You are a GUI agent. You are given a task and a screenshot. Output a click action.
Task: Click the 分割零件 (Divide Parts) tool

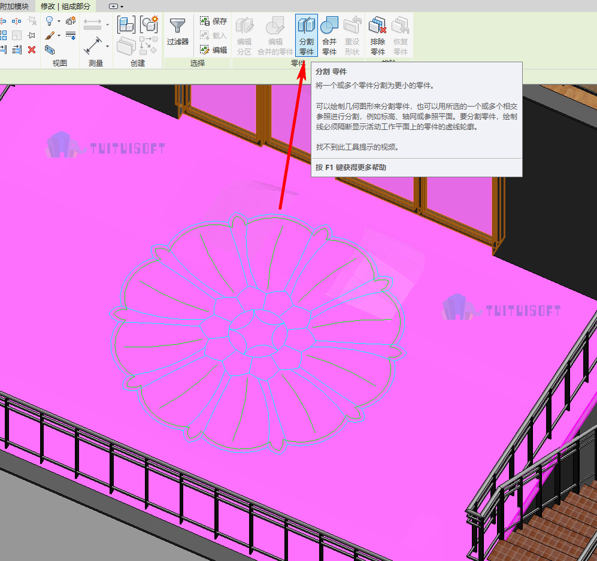(x=306, y=35)
